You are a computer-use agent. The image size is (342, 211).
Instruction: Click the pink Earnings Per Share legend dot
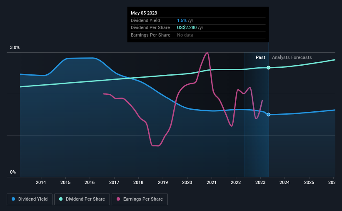(118, 199)
